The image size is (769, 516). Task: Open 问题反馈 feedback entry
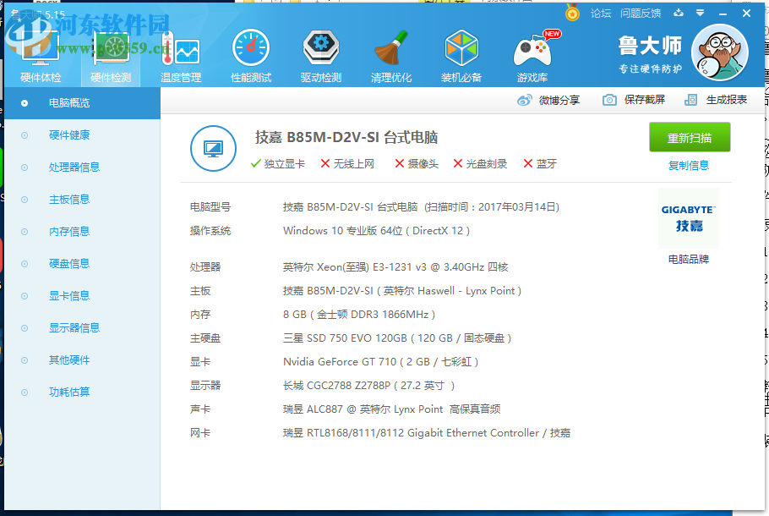(641, 13)
